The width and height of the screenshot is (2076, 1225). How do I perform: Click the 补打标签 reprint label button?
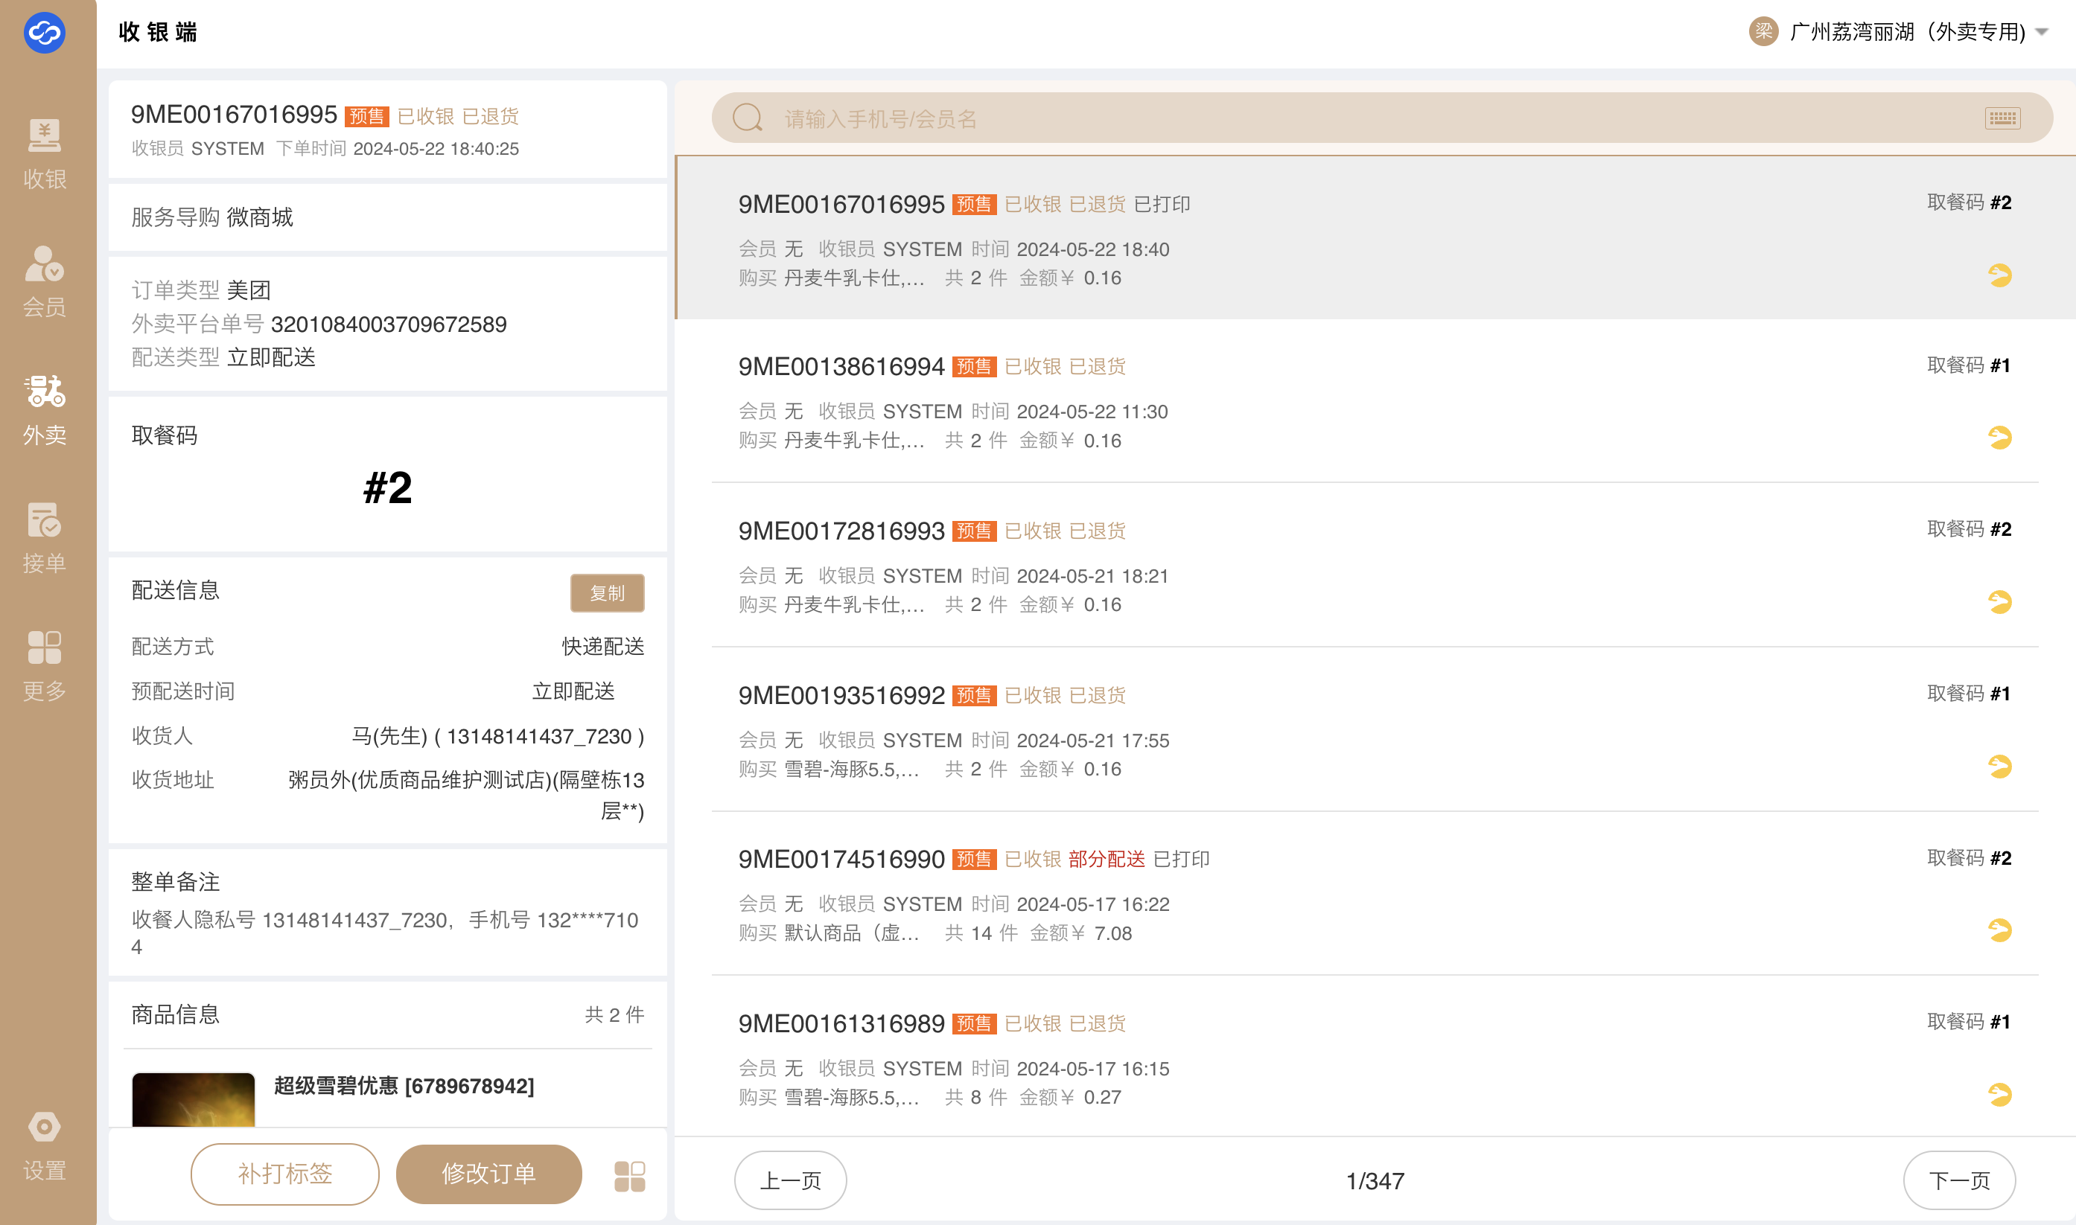(285, 1174)
